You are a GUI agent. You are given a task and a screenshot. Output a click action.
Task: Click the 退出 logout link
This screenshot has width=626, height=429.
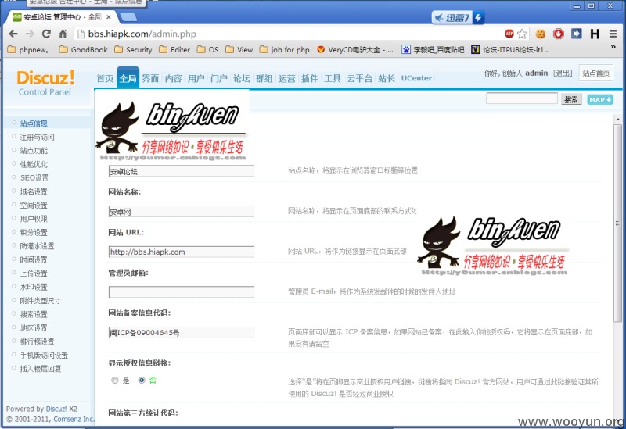tap(563, 73)
